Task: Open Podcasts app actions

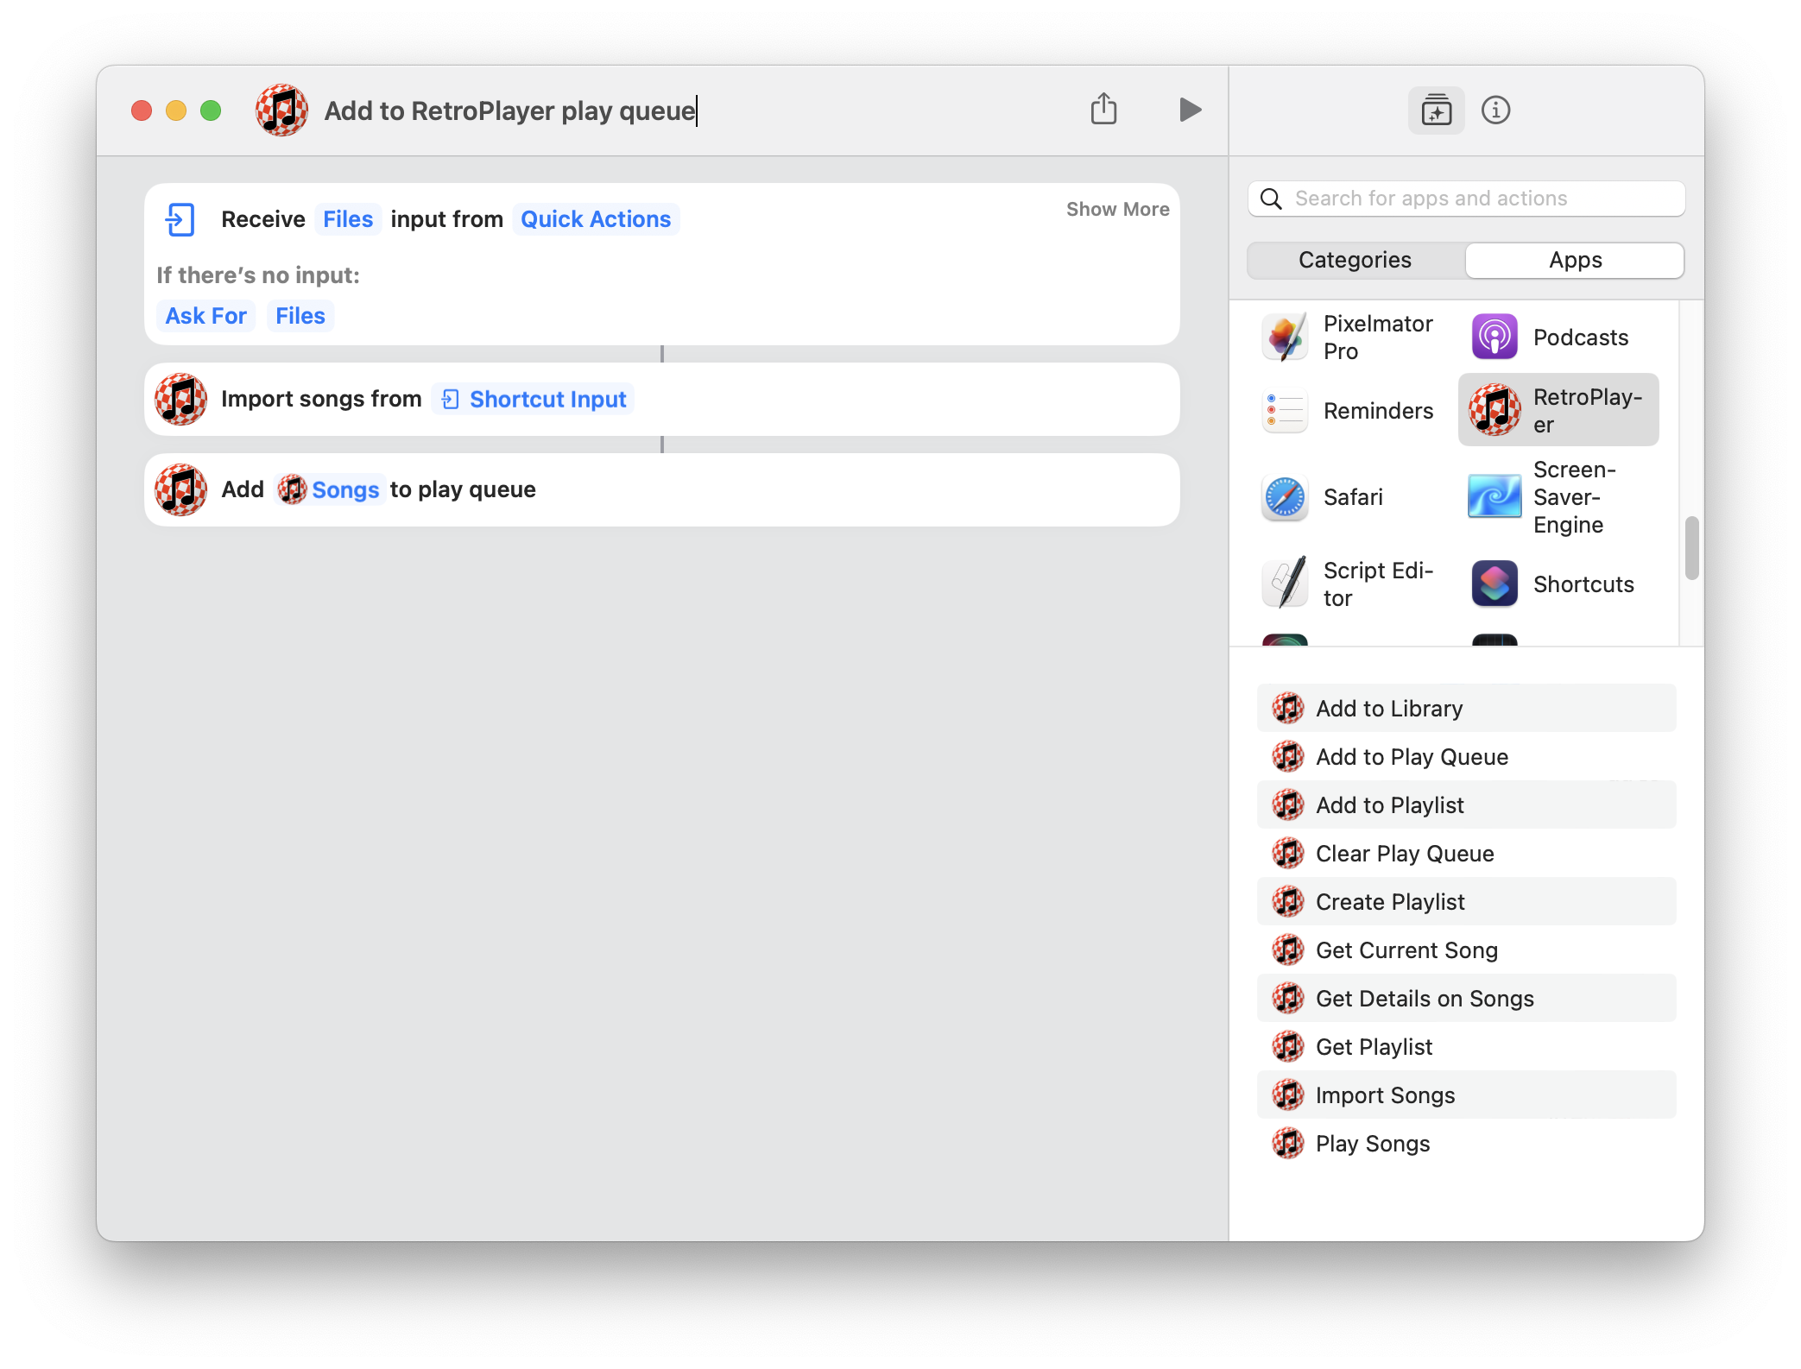Action: point(1493,337)
